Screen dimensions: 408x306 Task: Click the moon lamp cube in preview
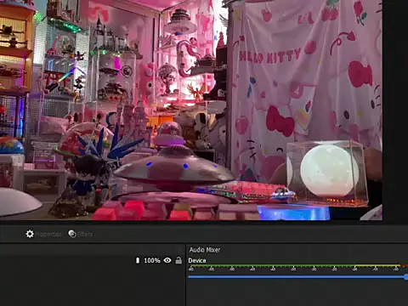coord(326,173)
